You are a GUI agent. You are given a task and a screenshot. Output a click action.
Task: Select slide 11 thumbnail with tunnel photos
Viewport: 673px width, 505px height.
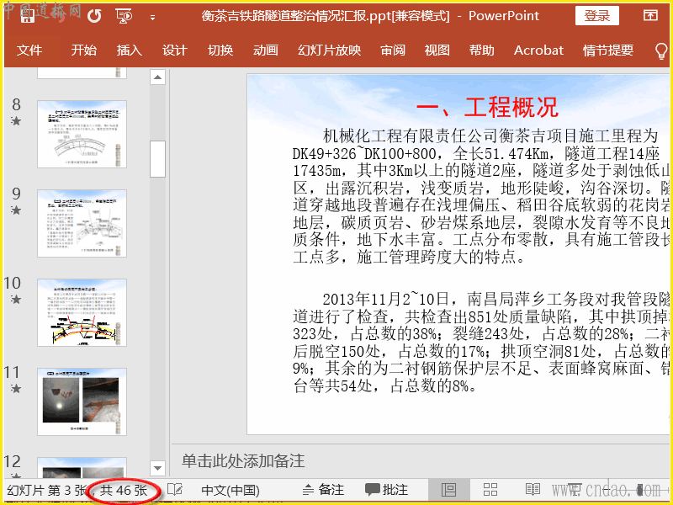(82, 402)
